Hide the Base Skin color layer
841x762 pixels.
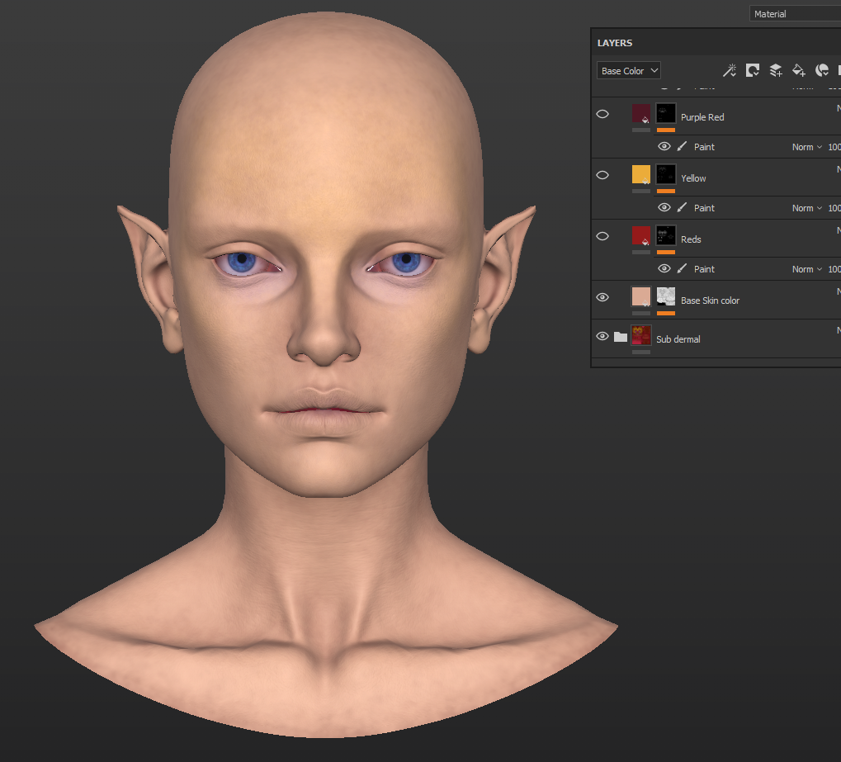coord(602,297)
